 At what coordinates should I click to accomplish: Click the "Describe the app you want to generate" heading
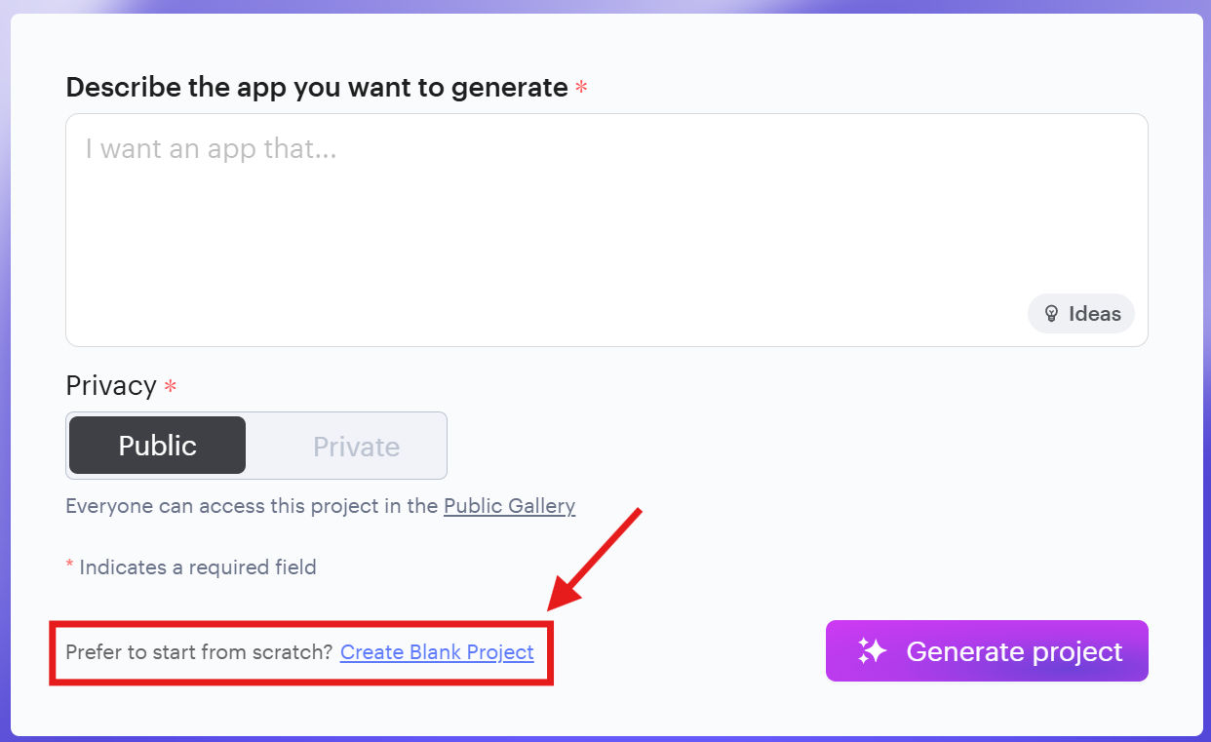[x=316, y=88]
